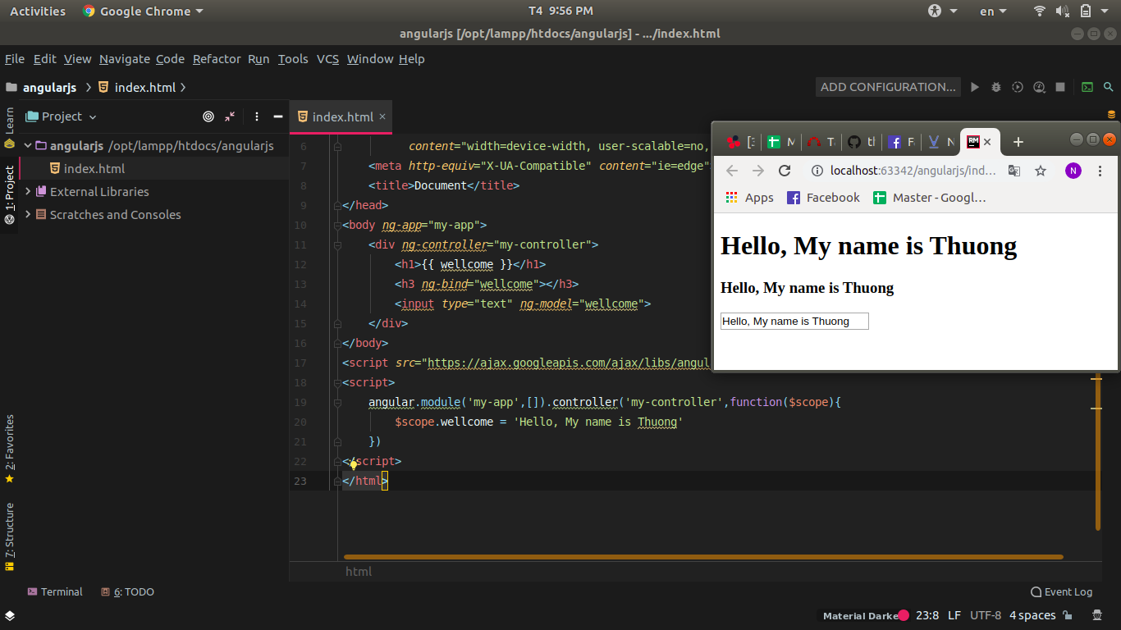
Task: Toggle code fold marker on body line 10
Action: click(337, 225)
